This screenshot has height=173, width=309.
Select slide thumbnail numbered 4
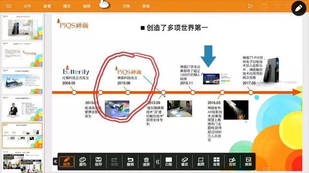(x=22, y=136)
